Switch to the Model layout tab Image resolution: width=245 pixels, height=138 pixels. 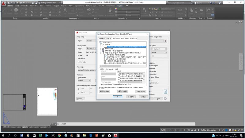[6, 127]
